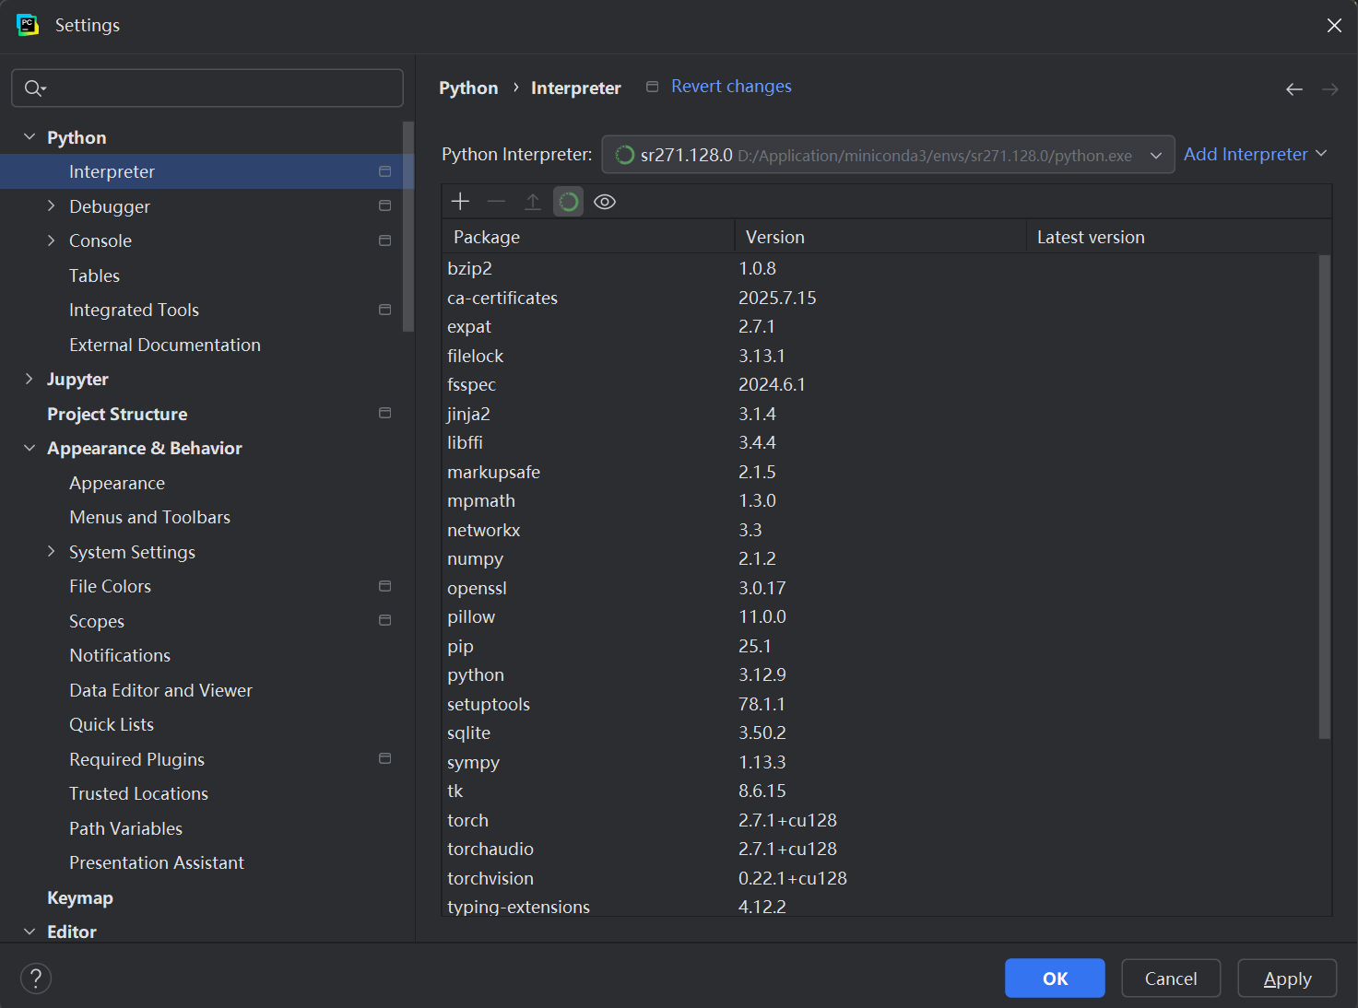Click the project-level icon beside Required Plugins
The height and width of the screenshot is (1008, 1358).
click(x=384, y=758)
